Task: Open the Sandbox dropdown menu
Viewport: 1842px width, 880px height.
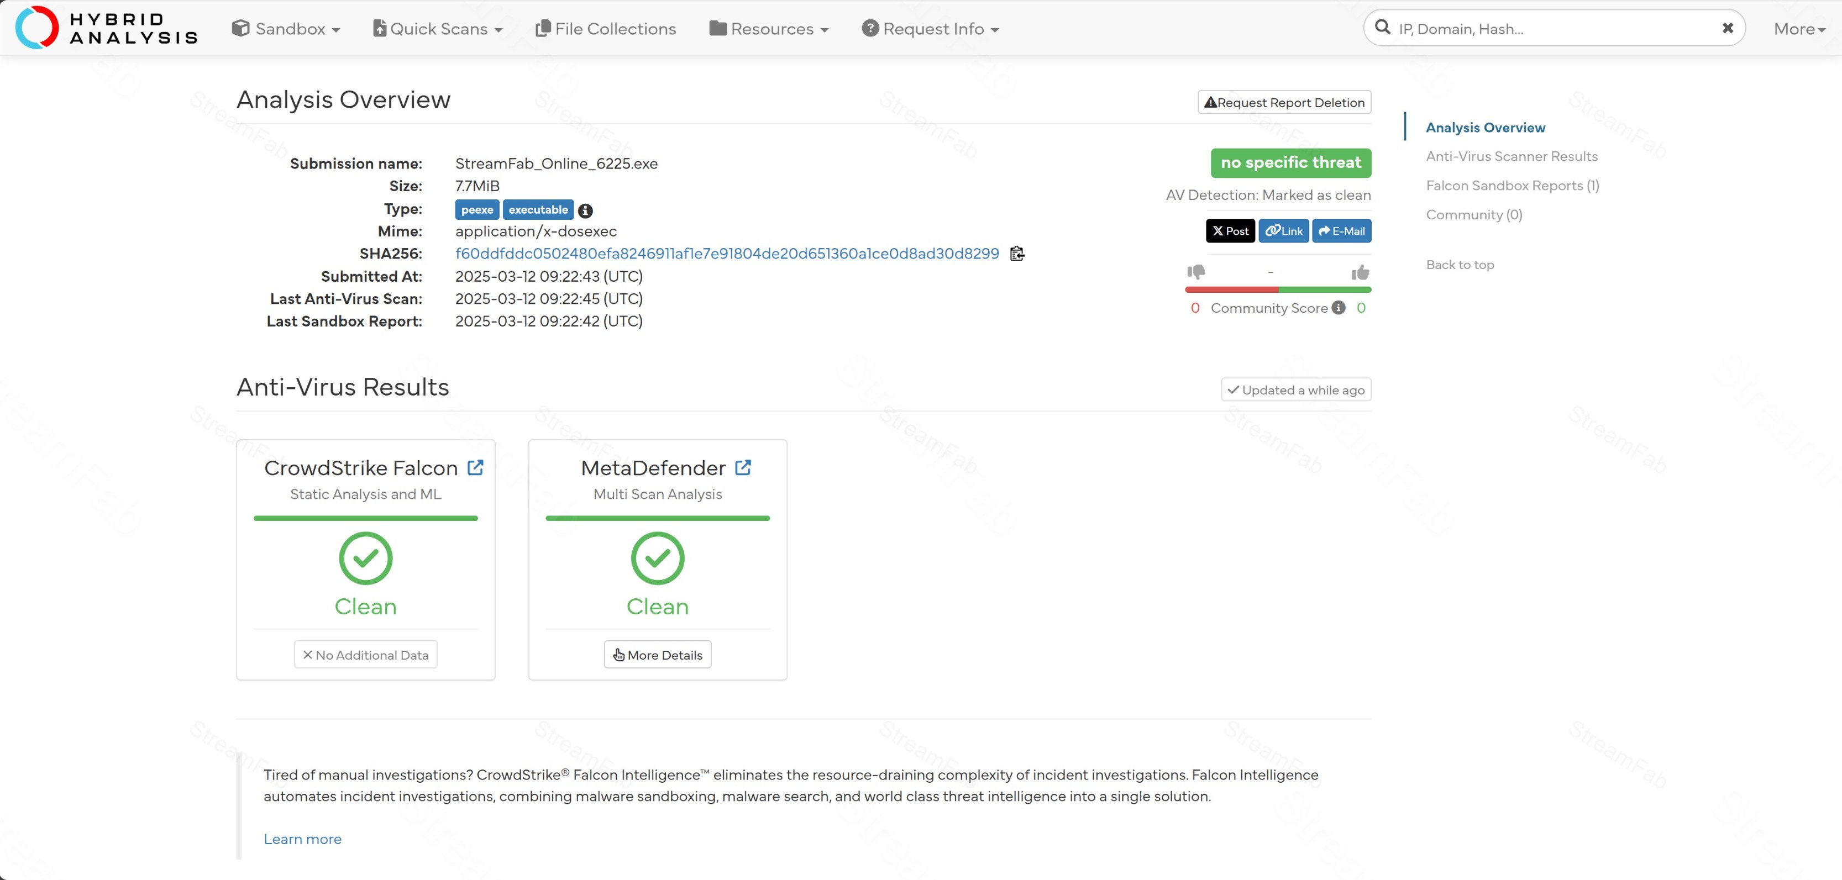Action: point(286,29)
